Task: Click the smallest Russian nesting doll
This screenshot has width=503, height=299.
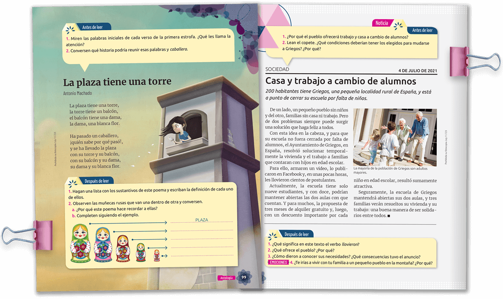Action: point(157,255)
